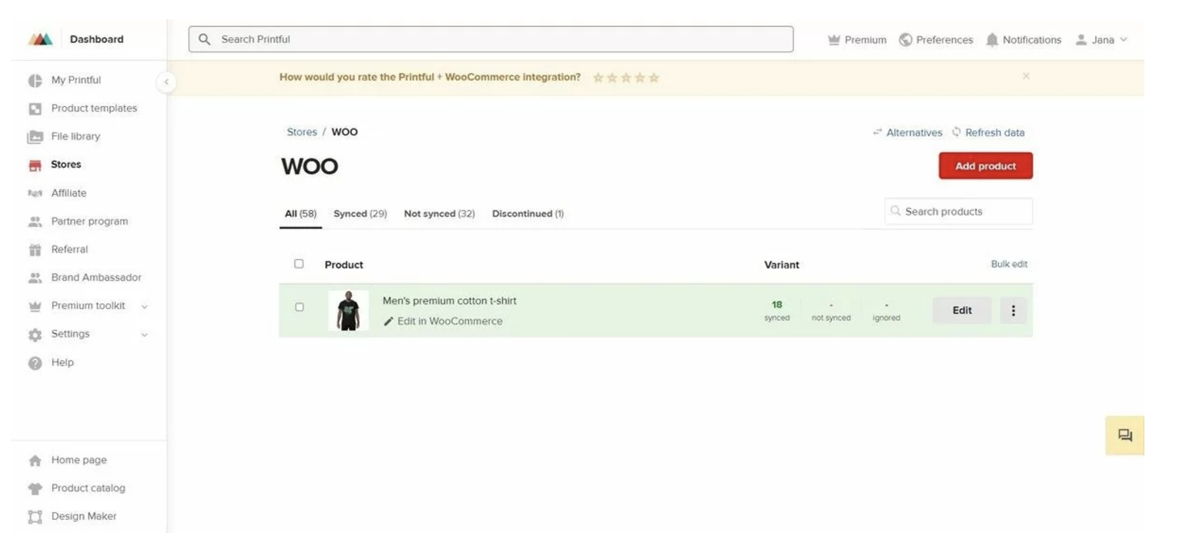Click the Edit button for the t-shirt
Screen dimensions: 1186x546
[x=962, y=311]
